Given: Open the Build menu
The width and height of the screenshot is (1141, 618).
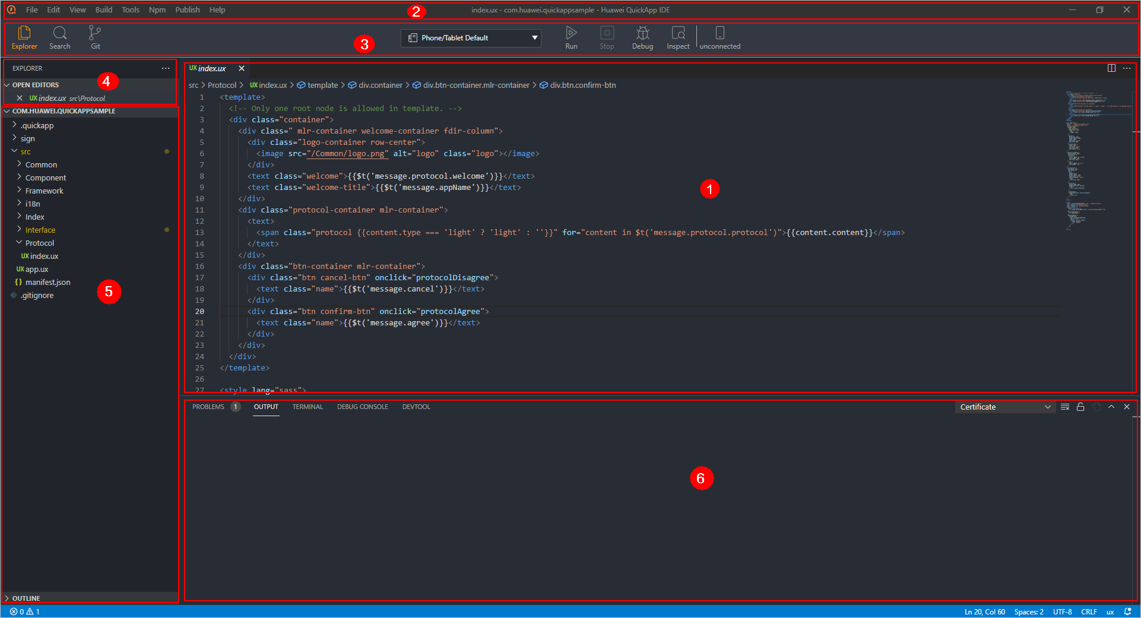Looking at the screenshot, I should [x=103, y=9].
